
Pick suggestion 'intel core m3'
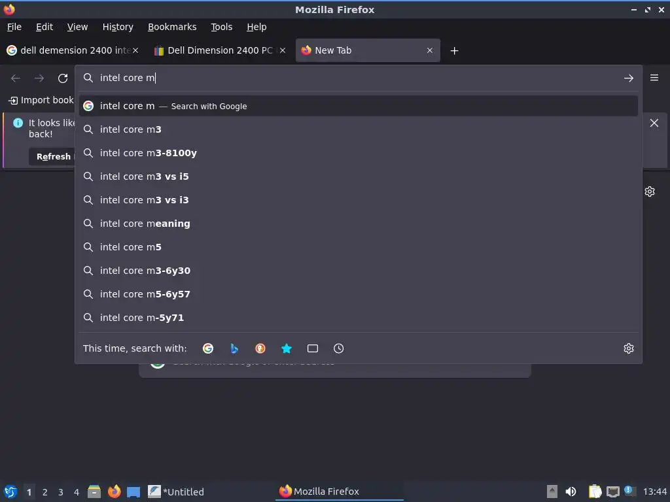tap(358, 129)
